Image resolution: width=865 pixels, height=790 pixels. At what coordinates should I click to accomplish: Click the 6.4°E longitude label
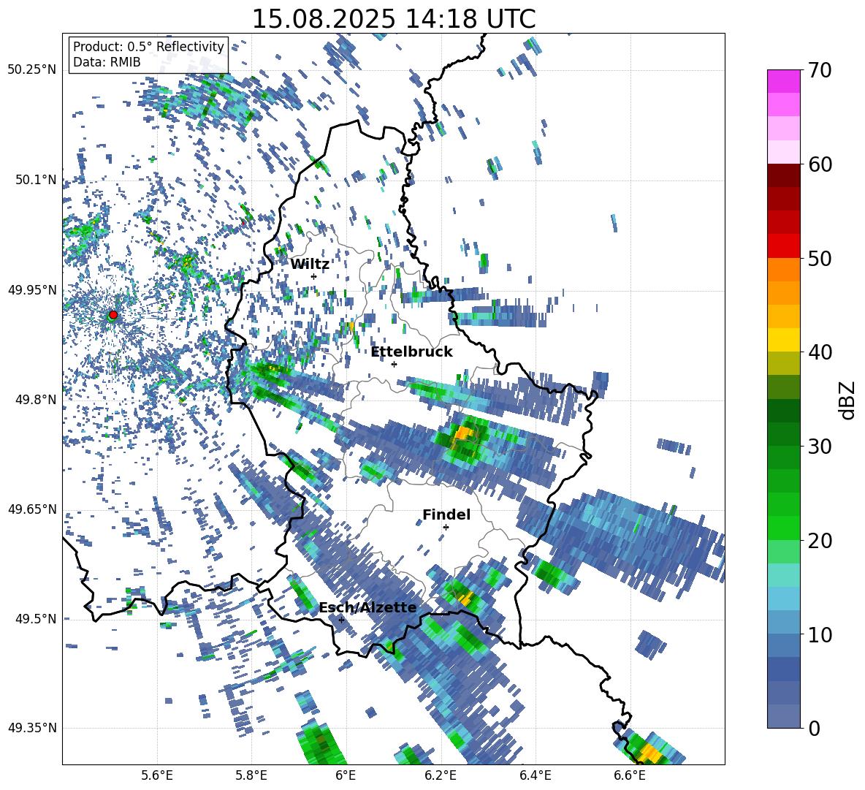pos(535,775)
